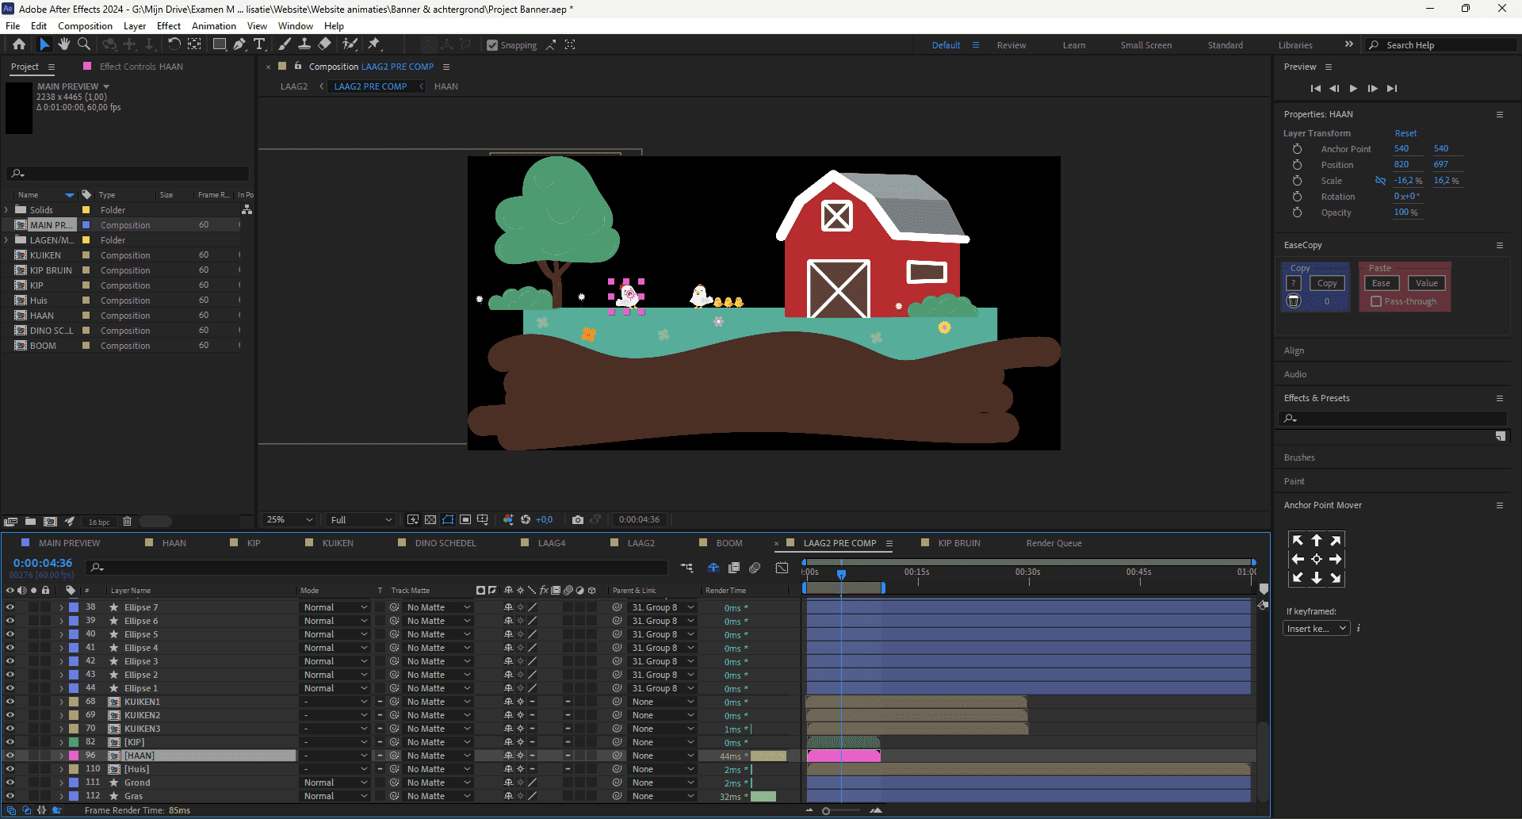Click the Home icon in toolbar
The width and height of the screenshot is (1522, 819).
pyautogui.click(x=19, y=44)
